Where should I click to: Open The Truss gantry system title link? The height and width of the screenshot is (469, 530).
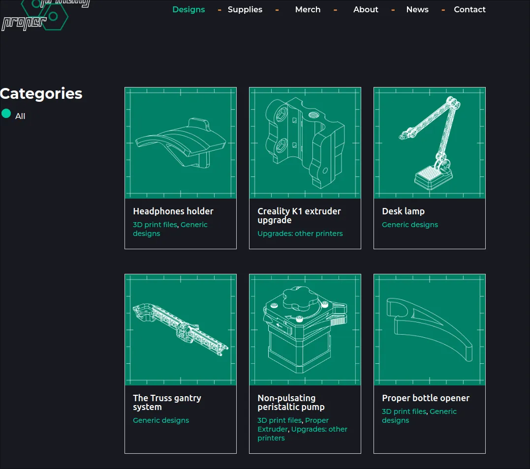coord(167,402)
